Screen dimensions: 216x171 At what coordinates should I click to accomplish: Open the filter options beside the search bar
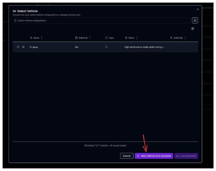pos(195,20)
